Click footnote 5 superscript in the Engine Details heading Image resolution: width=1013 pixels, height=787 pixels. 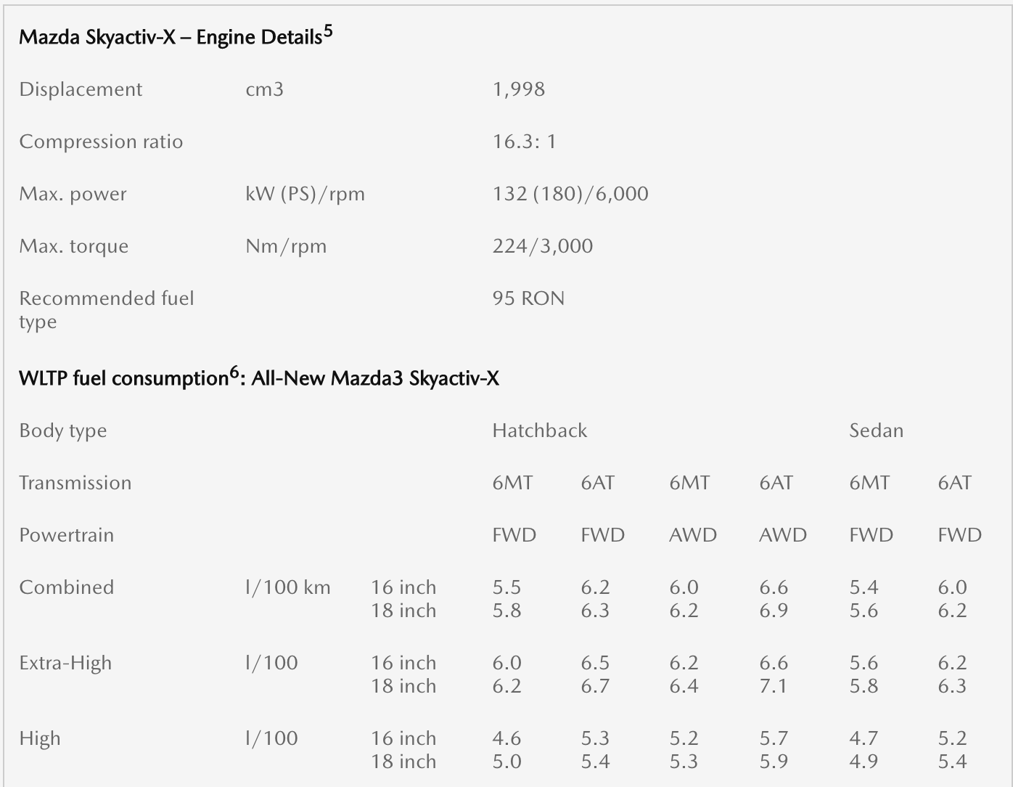click(x=328, y=32)
